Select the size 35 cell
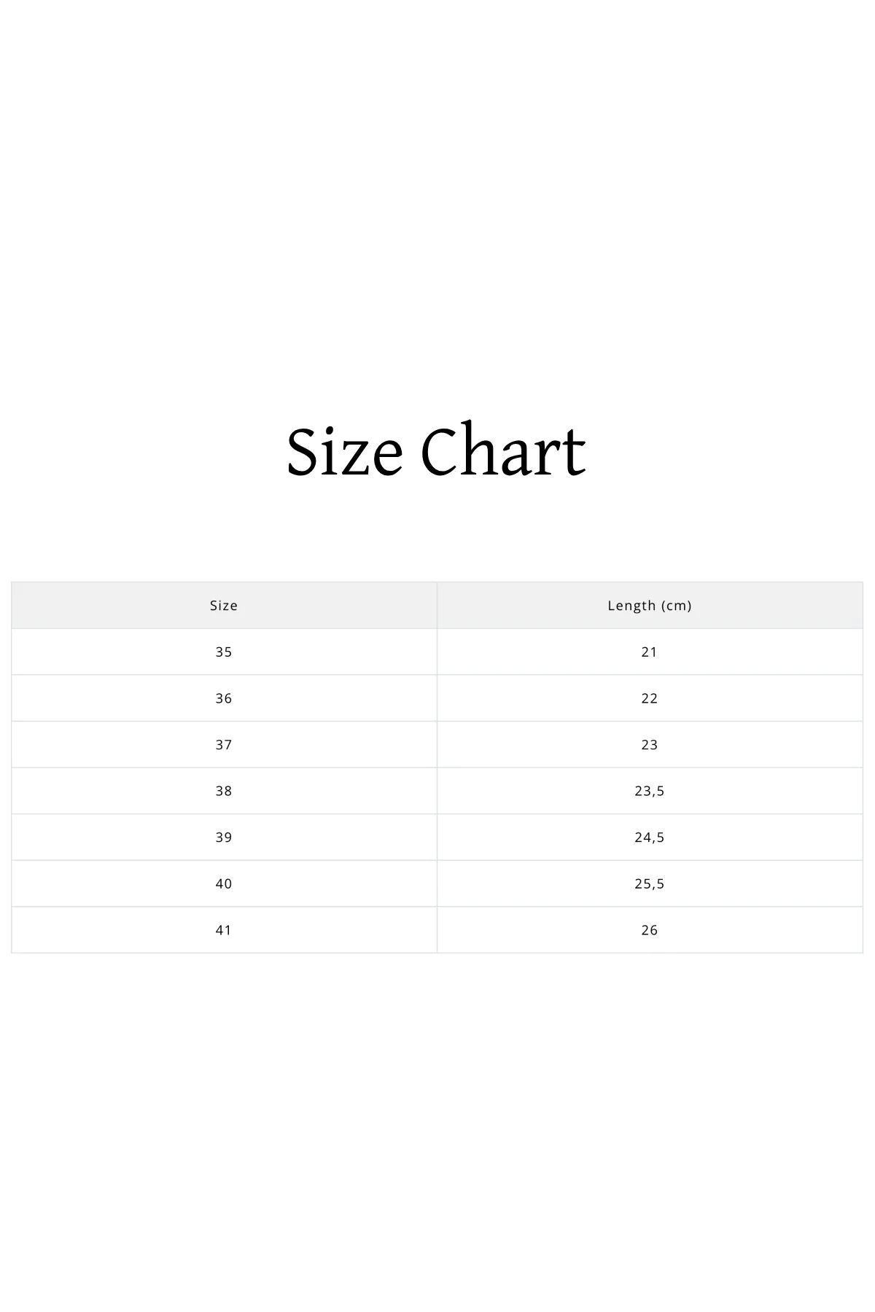The width and height of the screenshot is (875, 1312). [224, 652]
